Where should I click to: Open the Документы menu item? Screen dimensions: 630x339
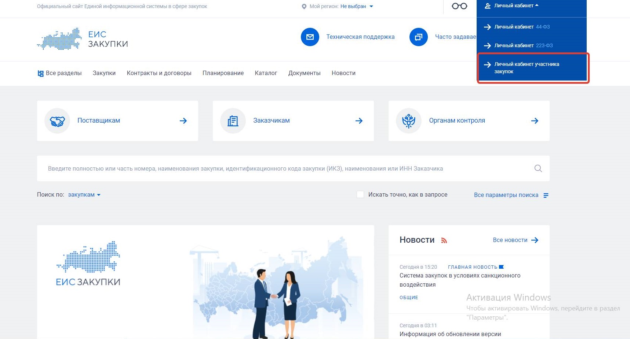coord(305,73)
